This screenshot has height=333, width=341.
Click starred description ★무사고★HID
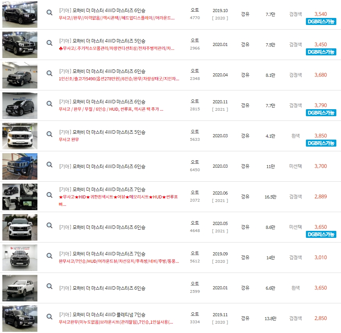click(118, 200)
